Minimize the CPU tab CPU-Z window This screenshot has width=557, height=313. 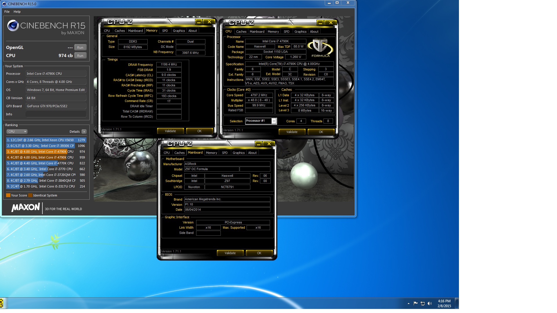point(320,23)
